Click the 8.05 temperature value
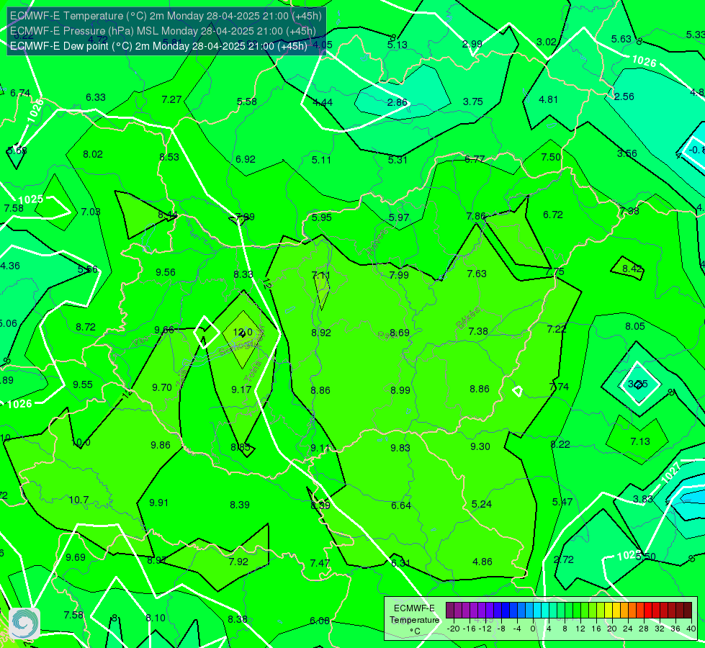705x648 pixels. 635,326
